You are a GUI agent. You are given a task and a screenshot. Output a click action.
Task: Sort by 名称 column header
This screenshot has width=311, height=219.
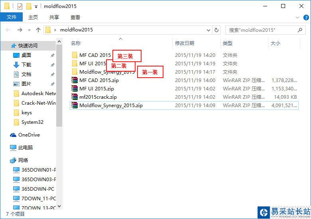pos(76,43)
